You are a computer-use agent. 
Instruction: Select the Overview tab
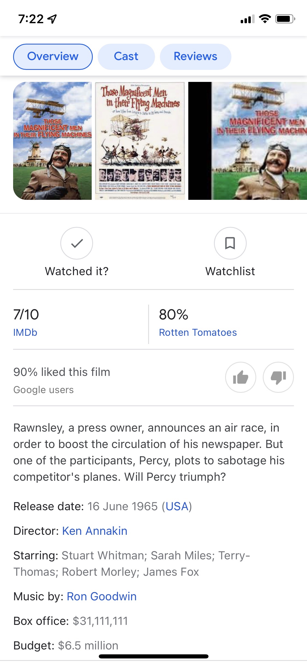click(x=53, y=57)
